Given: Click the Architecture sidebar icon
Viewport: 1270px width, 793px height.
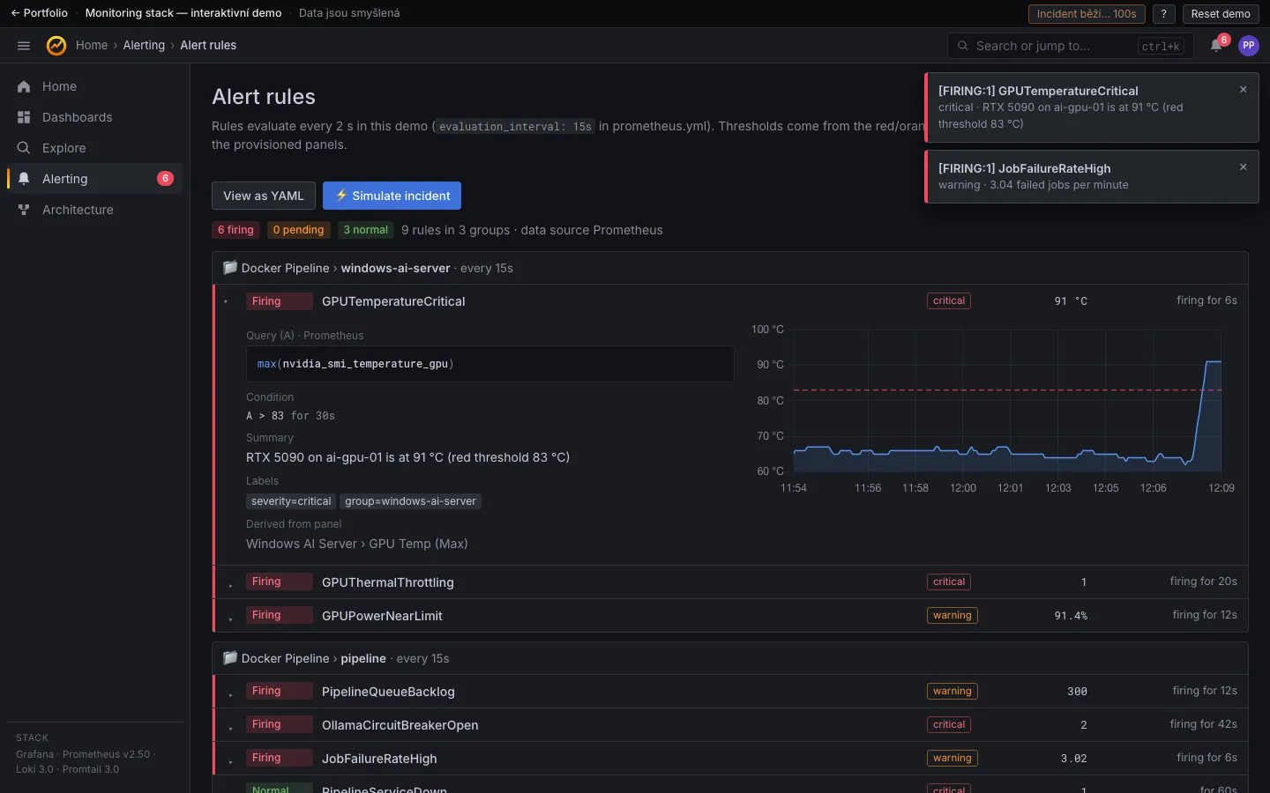Looking at the screenshot, I should pyautogui.click(x=24, y=210).
